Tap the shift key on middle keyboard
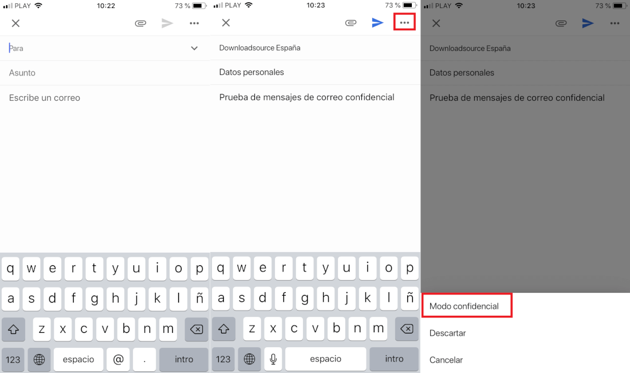630x373 pixels. tap(223, 329)
